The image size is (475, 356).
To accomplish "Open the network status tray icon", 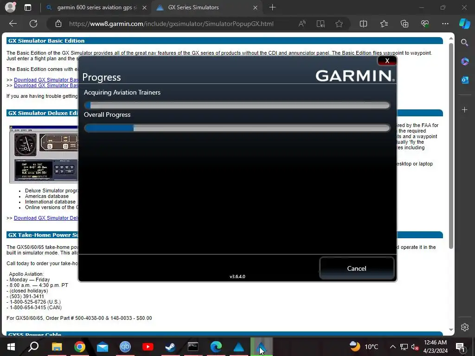I will [404, 347].
